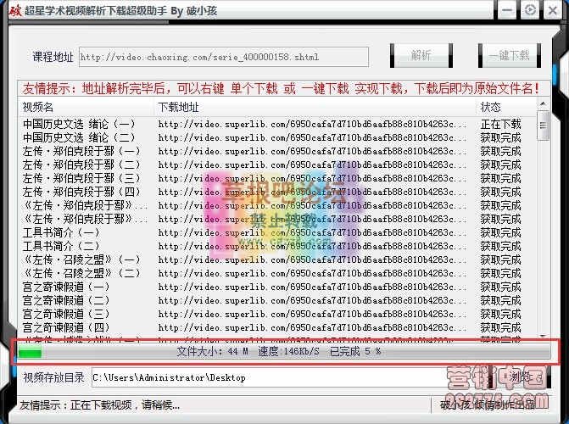The height and width of the screenshot is (424, 569).
Task: Click the download progress bar
Action: [284, 351]
